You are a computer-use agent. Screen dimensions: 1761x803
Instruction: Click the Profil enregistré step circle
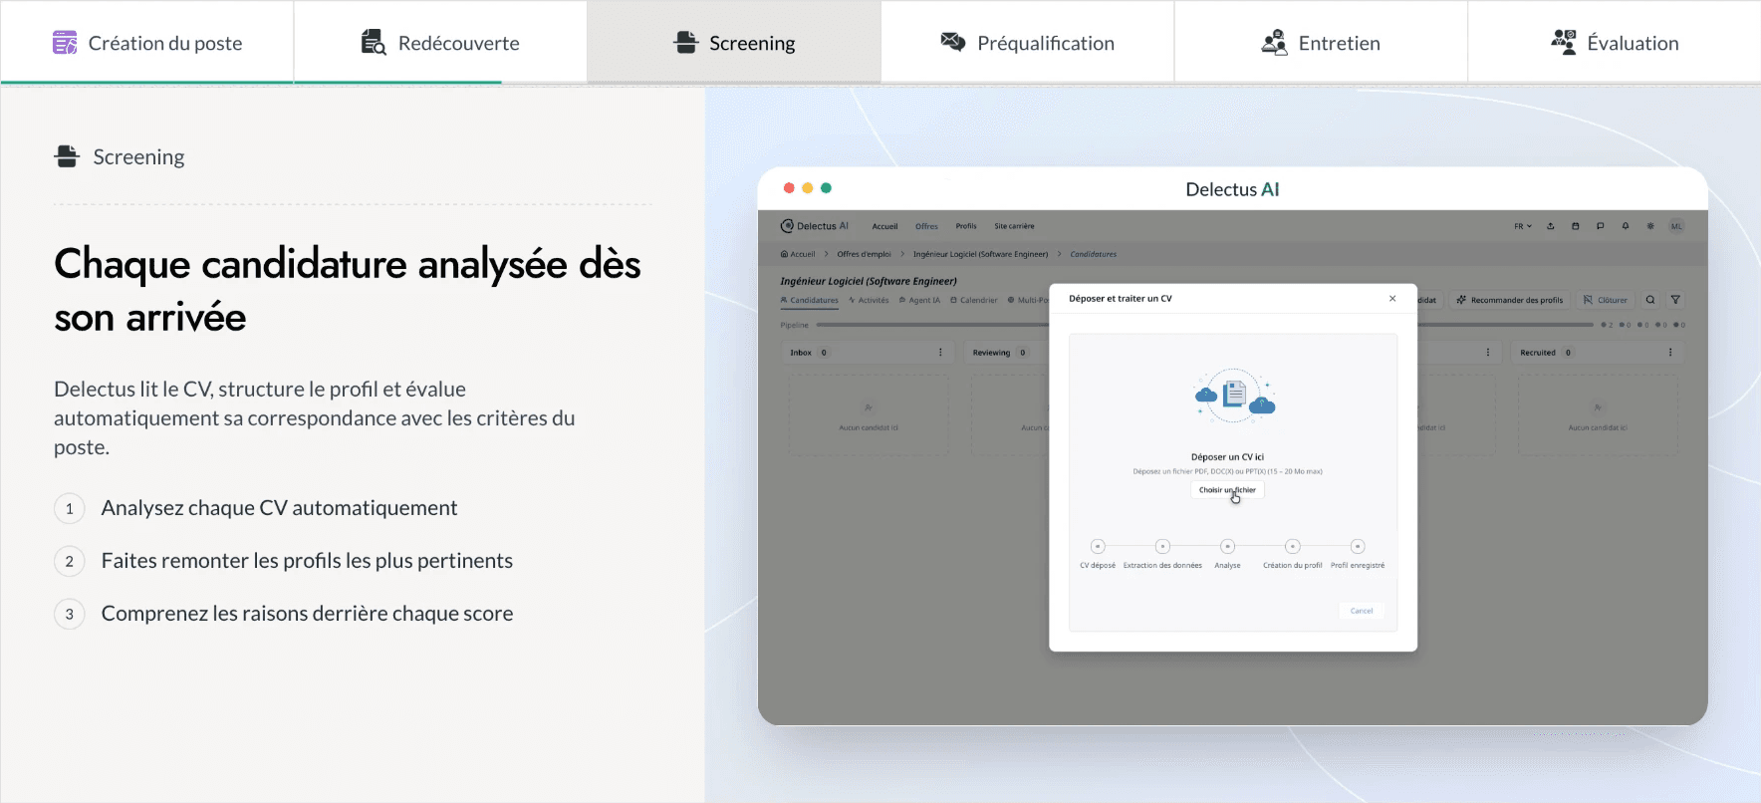tap(1358, 546)
